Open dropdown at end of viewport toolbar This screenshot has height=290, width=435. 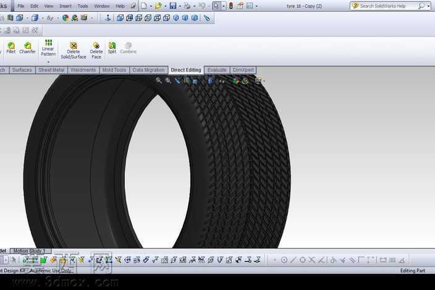click(x=264, y=81)
